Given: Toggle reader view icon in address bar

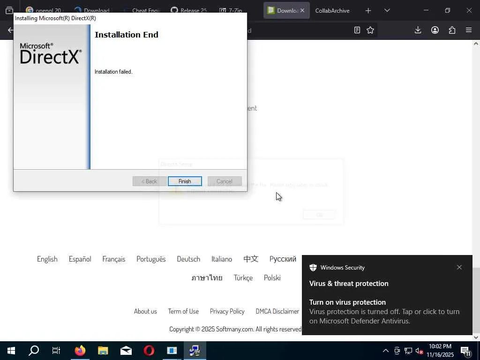Looking at the screenshot, I should tap(357, 30).
